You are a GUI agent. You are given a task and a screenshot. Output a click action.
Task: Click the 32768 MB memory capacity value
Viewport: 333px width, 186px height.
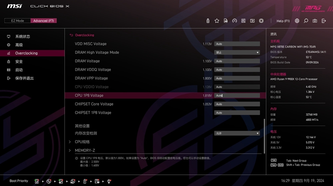(x=311, y=115)
